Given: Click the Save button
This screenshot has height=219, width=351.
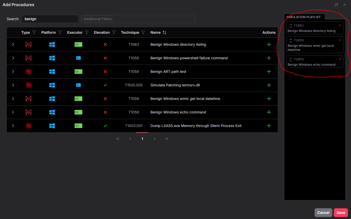Looking at the screenshot, I should click(x=340, y=212).
